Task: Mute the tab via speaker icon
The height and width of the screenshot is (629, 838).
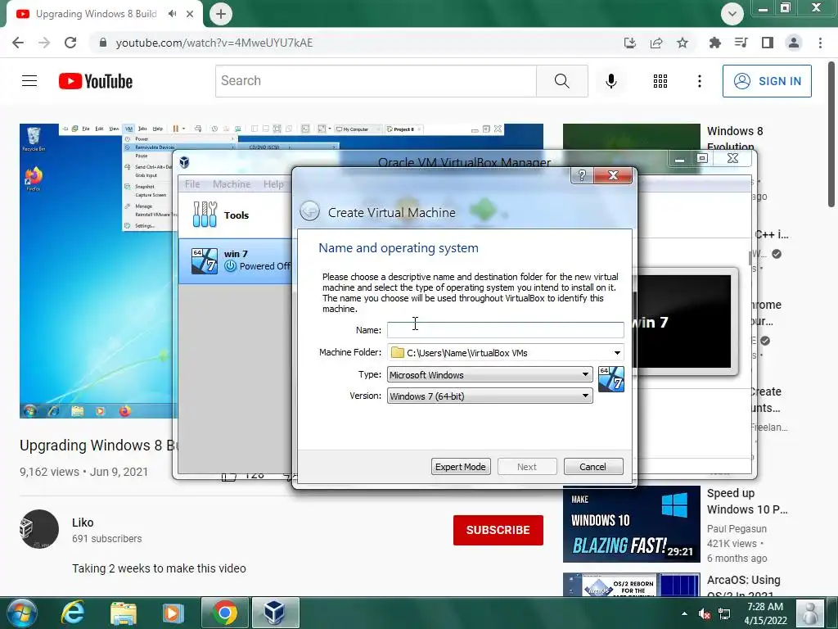Action: click(x=172, y=14)
